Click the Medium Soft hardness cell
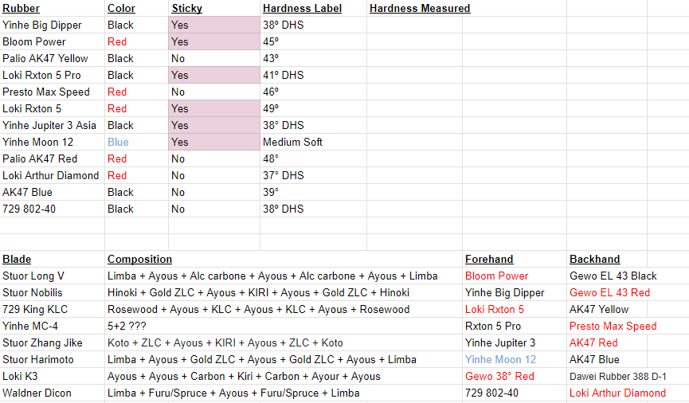The image size is (689, 403). [313, 142]
